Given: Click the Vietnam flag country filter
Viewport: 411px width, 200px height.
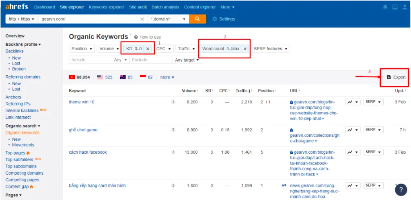Looking at the screenshot, I should [72, 77].
